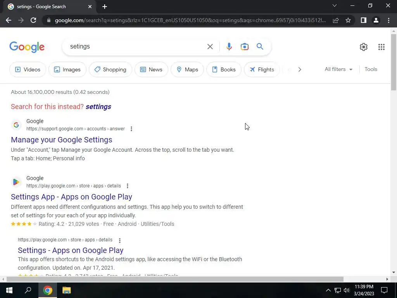Open the Chrome side panel icon
397x298 pixels.
click(x=364, y=20)
